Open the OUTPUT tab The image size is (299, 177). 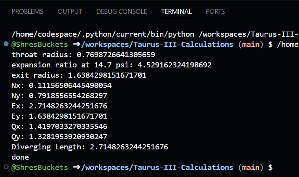(70, 12)
